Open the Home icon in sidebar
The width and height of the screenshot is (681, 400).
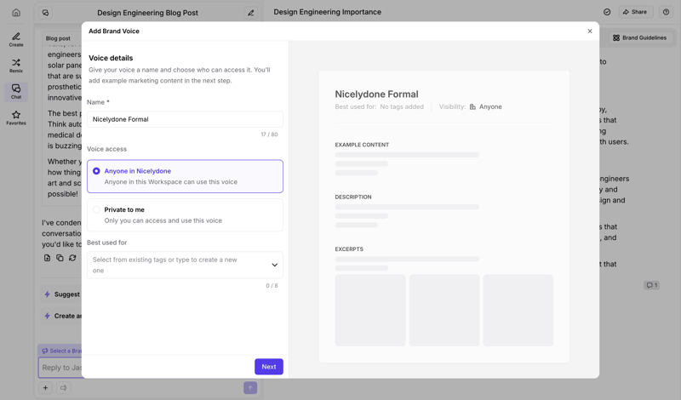click(x=16, y=12)
